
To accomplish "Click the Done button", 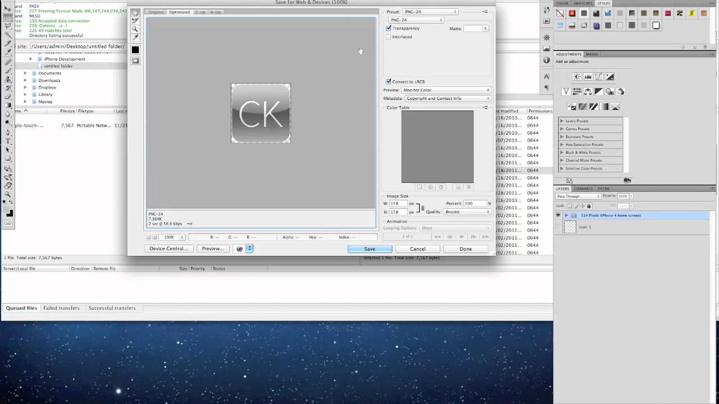I will 466,249.
